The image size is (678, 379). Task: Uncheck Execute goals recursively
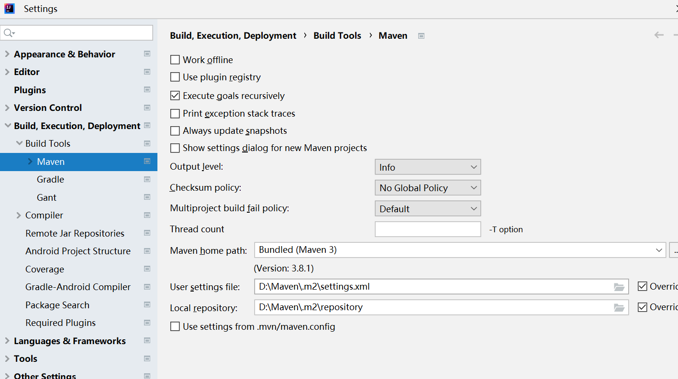[x=175, y=96]
